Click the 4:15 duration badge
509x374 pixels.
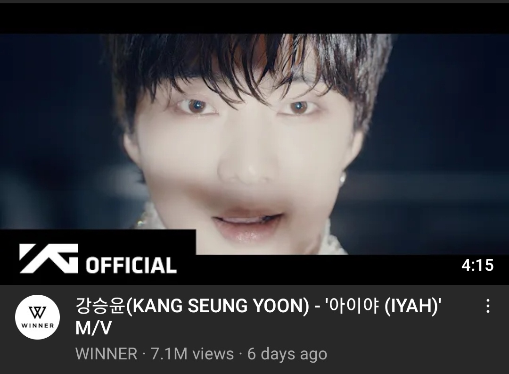(477, 265)
